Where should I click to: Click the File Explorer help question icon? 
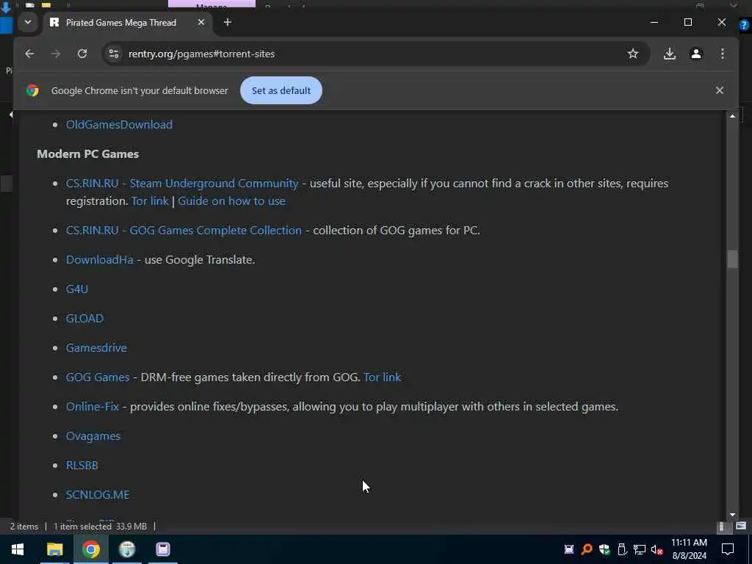click(x=743, y=25)
